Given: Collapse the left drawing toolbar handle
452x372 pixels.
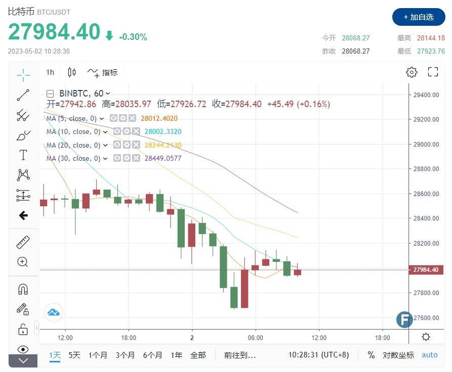Looking at the screenshot, I should 36,328.
